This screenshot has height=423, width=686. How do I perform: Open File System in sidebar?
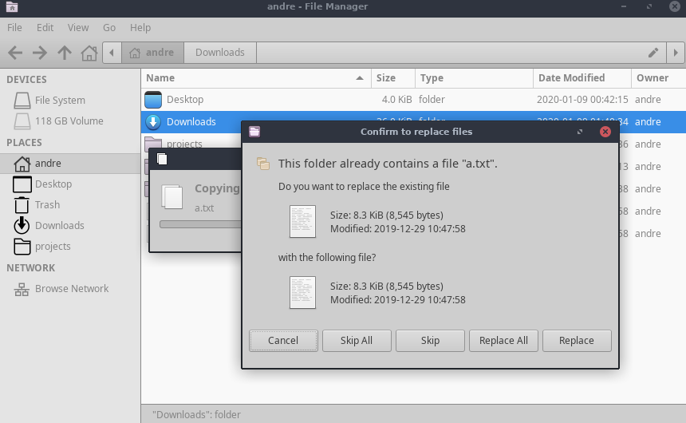point(60,101)
